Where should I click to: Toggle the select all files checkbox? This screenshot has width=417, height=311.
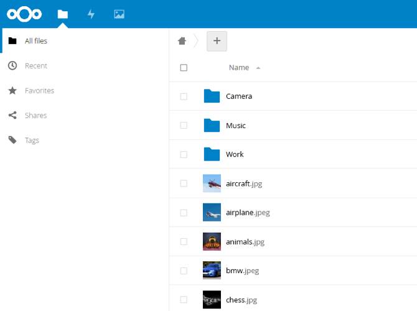(184, 68)
